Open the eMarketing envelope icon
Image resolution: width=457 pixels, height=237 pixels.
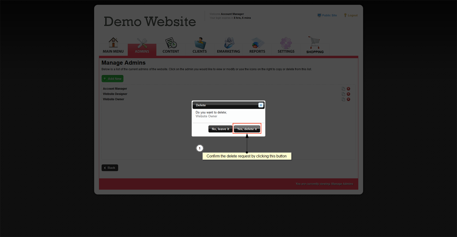(228, 43)
